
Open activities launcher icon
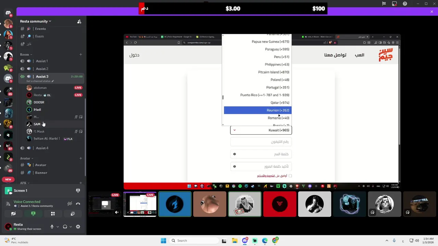click(53, 214)
